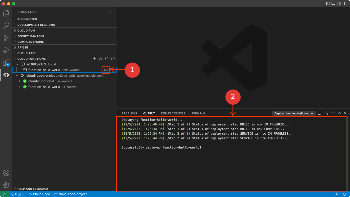Select the cloud-function-1 us-central1 row
The height and width of the screenshot is (197, 350).
[x=64, y=81]
